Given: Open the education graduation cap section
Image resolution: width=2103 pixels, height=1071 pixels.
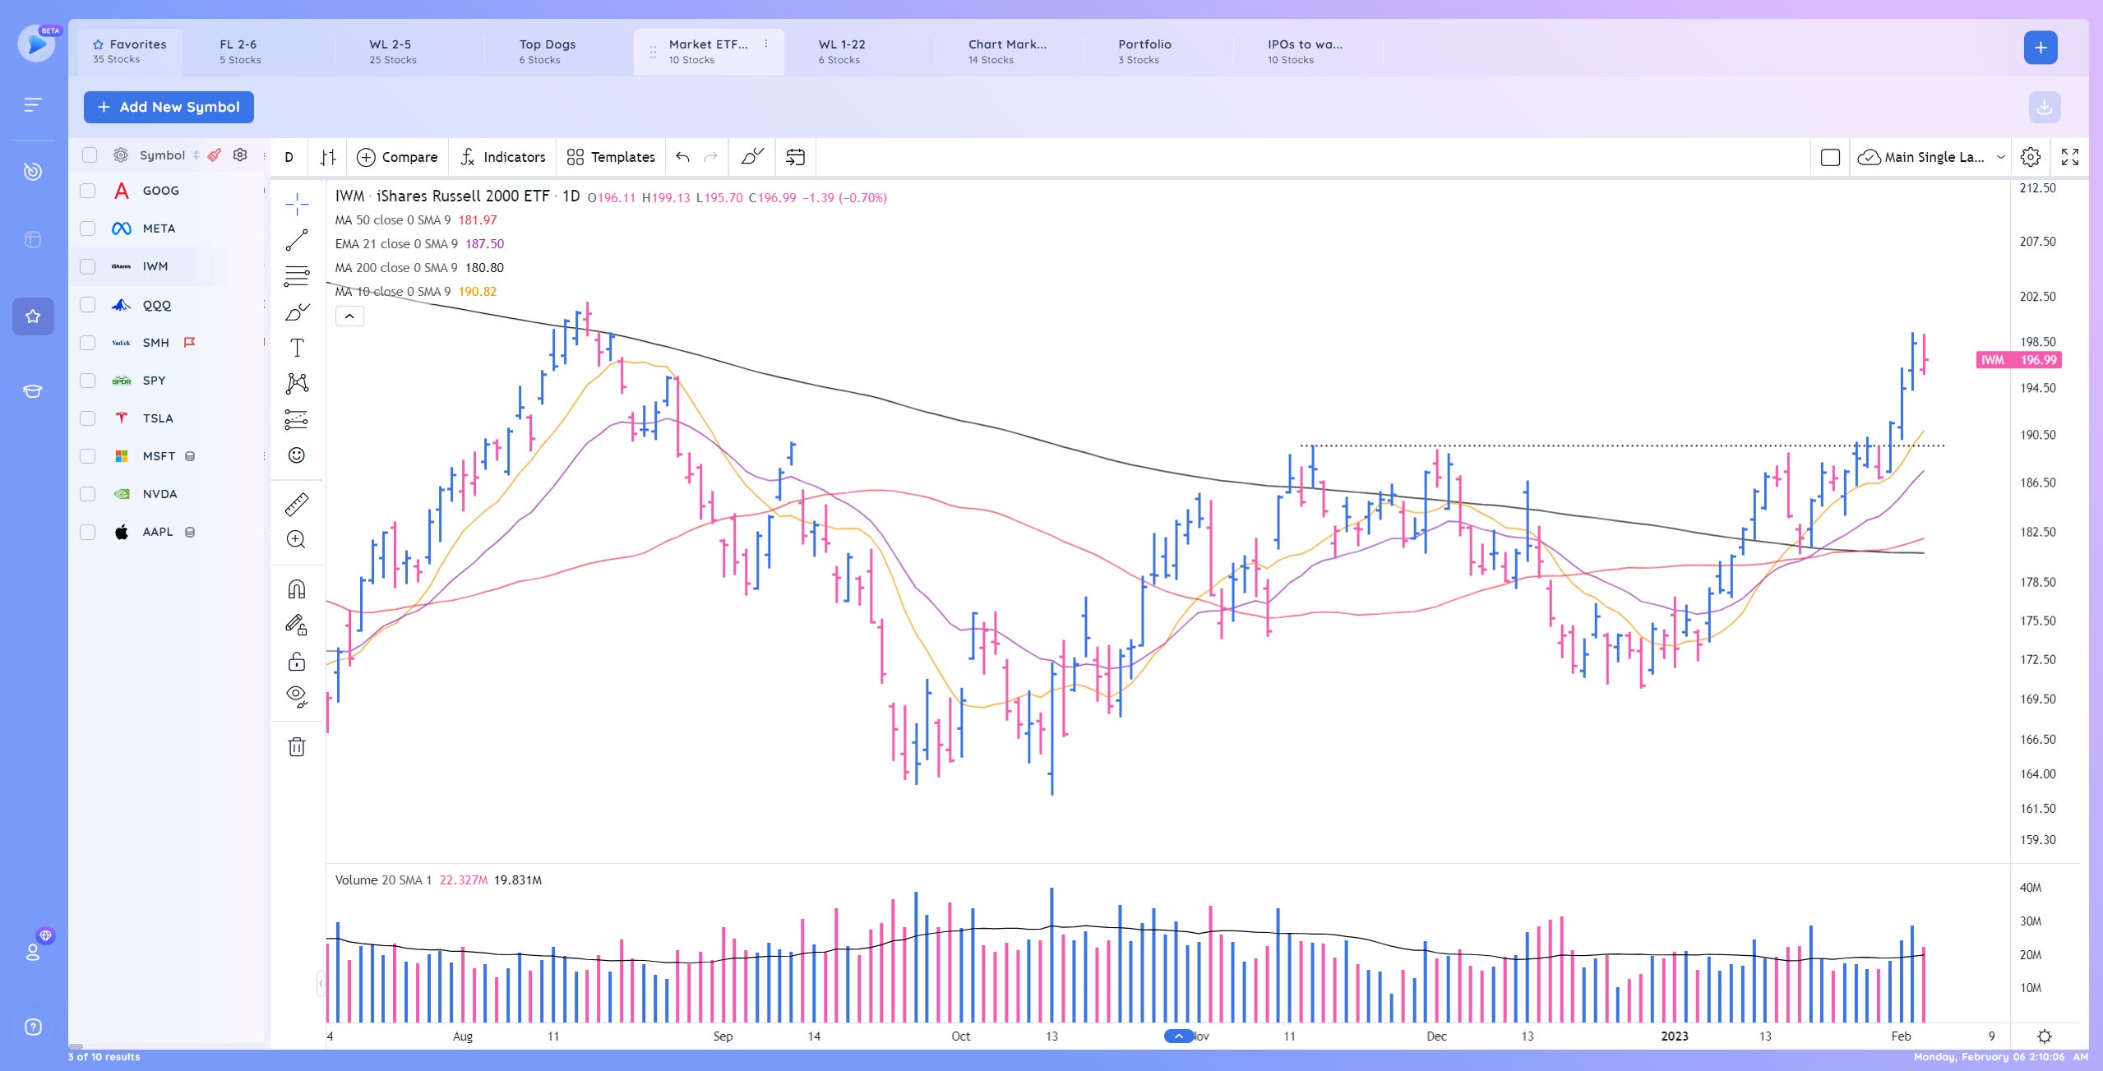Looking at the screenshot, I should [x=33, y=391].
